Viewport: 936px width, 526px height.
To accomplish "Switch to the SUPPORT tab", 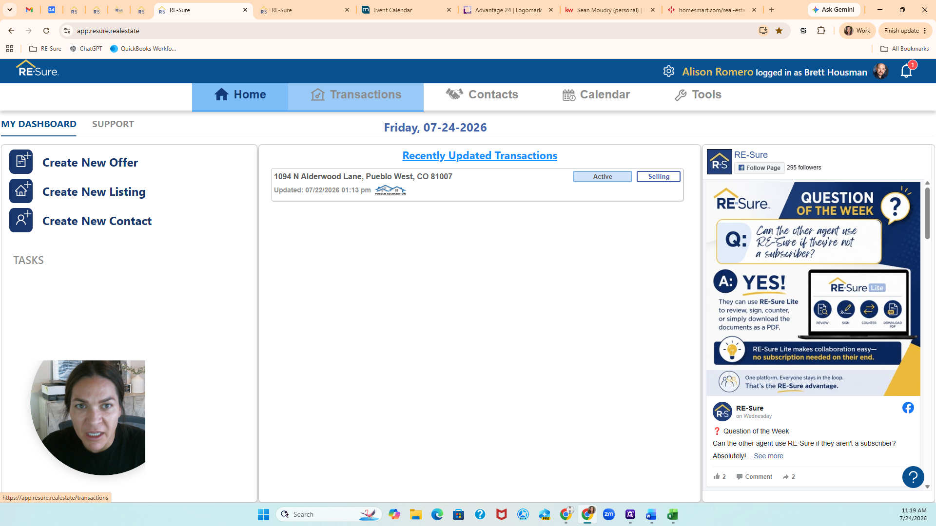I will (113, 124).
